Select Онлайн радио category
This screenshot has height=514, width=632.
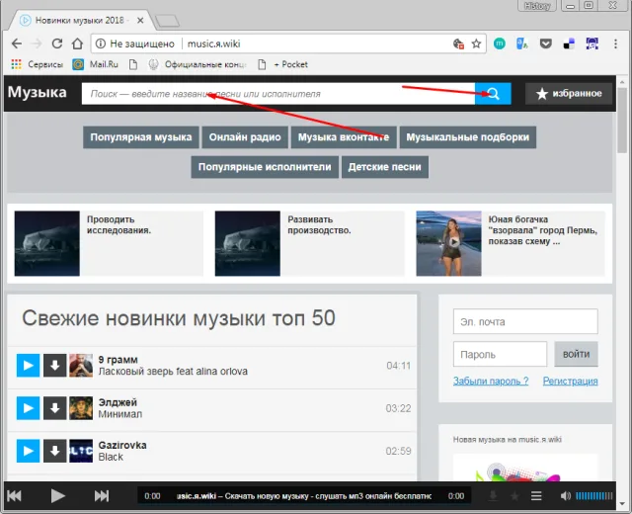click(x=245, y=137)
